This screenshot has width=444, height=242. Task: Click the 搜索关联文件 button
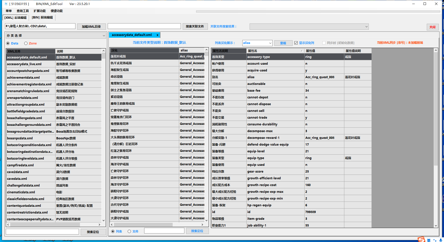click(x=195, y=26)
